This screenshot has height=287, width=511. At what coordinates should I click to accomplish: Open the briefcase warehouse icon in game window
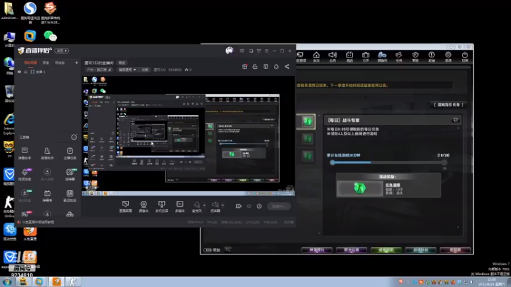coord(365,55)
